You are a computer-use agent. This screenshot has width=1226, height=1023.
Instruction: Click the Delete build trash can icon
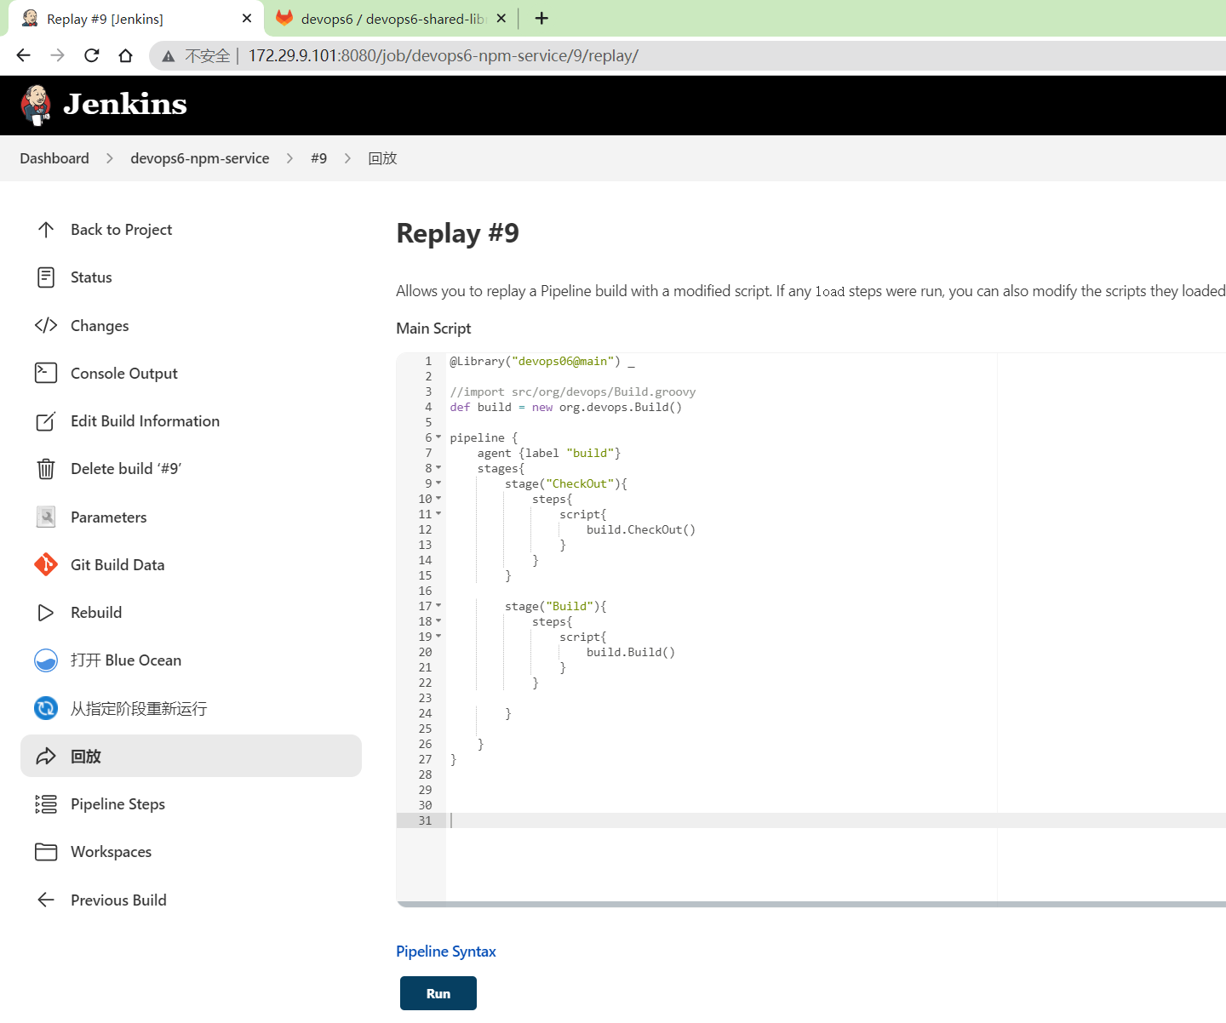click(x=46, y=469)
